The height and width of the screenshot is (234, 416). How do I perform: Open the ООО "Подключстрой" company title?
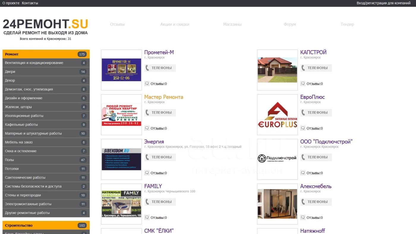326,142
